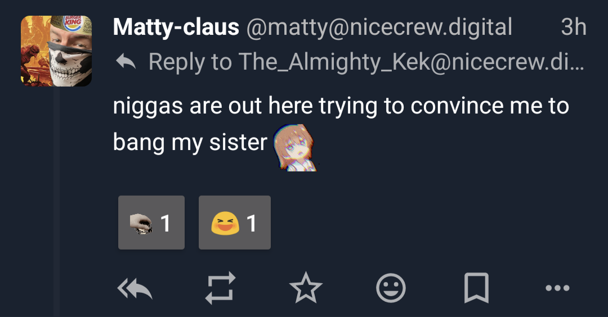Click the Burger King crown in the avatar
The image size is (608, 317).
point(73,23)
